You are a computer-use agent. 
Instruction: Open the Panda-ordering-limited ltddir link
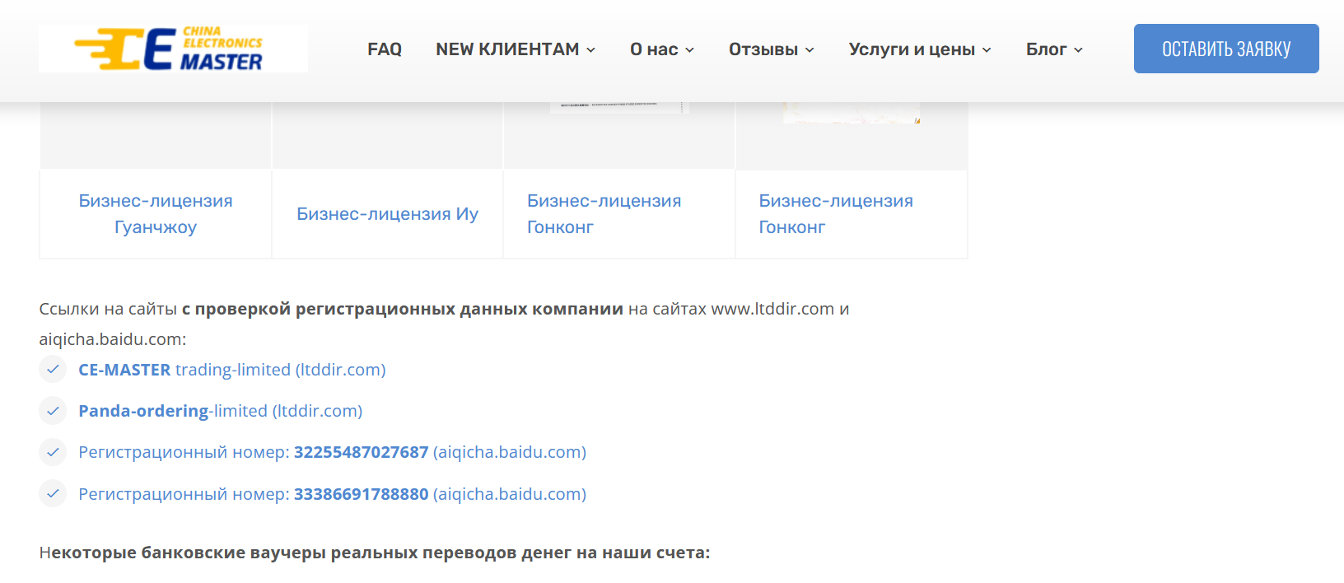click(x=221, y=411)
